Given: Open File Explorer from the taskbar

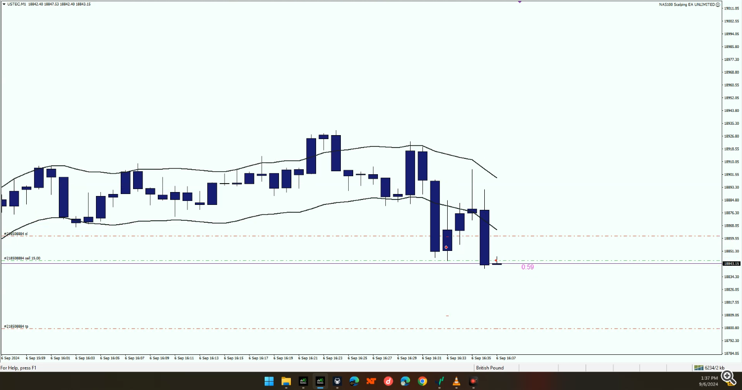Looking at the screenshot, I should pos(286,381).
